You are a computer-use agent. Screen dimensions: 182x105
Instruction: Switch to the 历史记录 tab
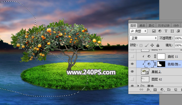pos(163,25)
